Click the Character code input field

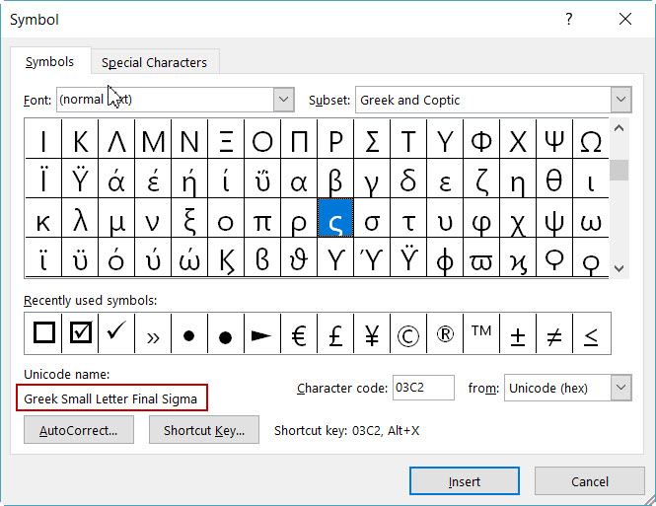(x=423, y=388)
